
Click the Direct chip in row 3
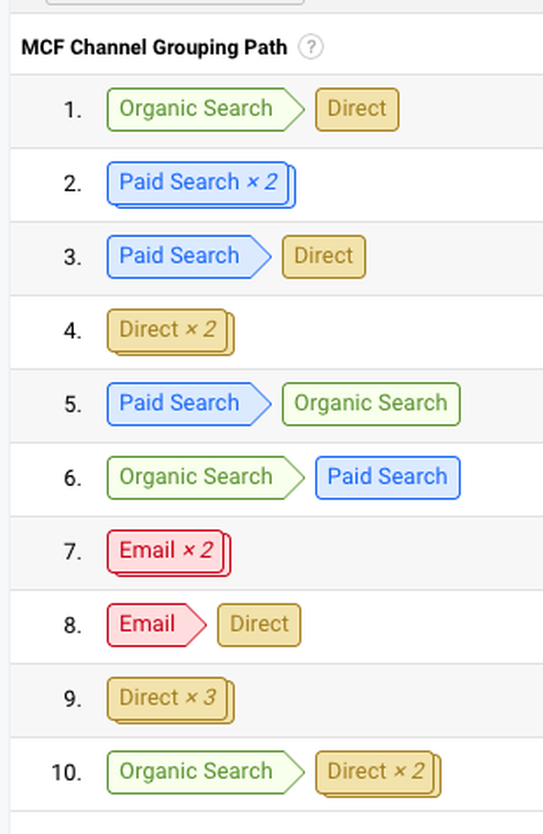tap(324, 256)
